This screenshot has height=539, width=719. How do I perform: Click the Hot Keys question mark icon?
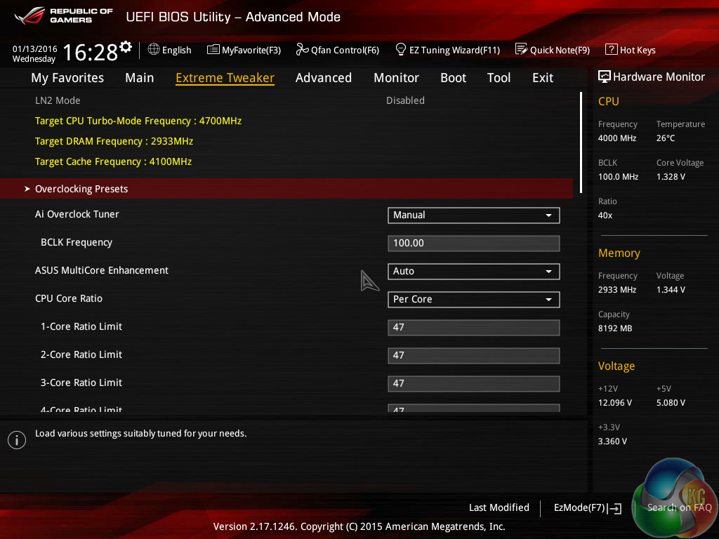[x=612, y=49]
